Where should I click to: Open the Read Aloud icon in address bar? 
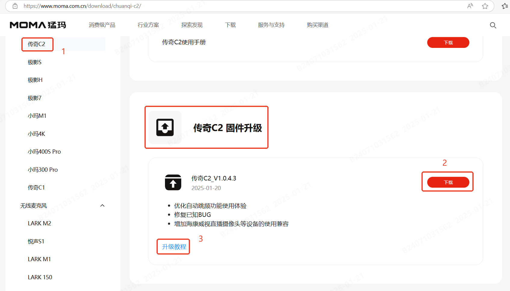470,6
